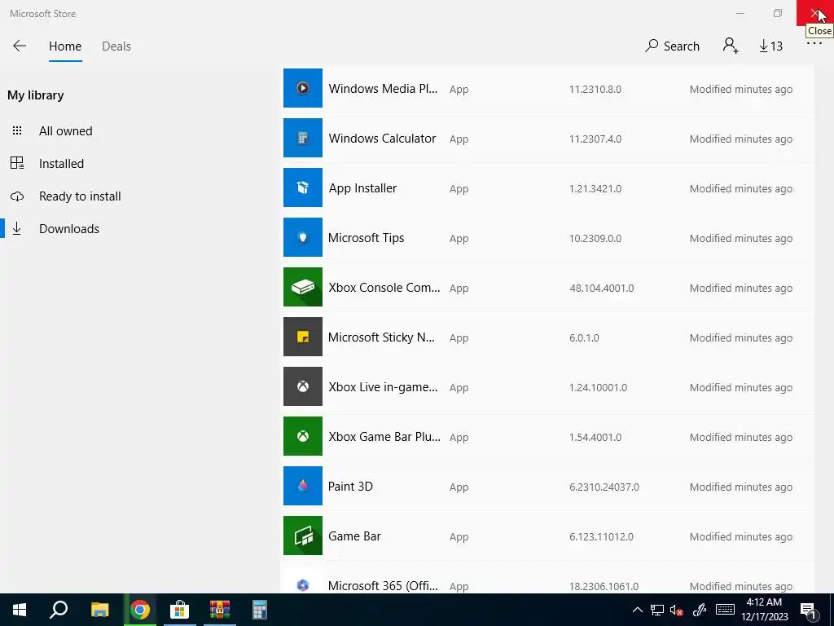Click version 6.123.11012.0 text
This screenshot has width=834, height=626.
(601, 536)
